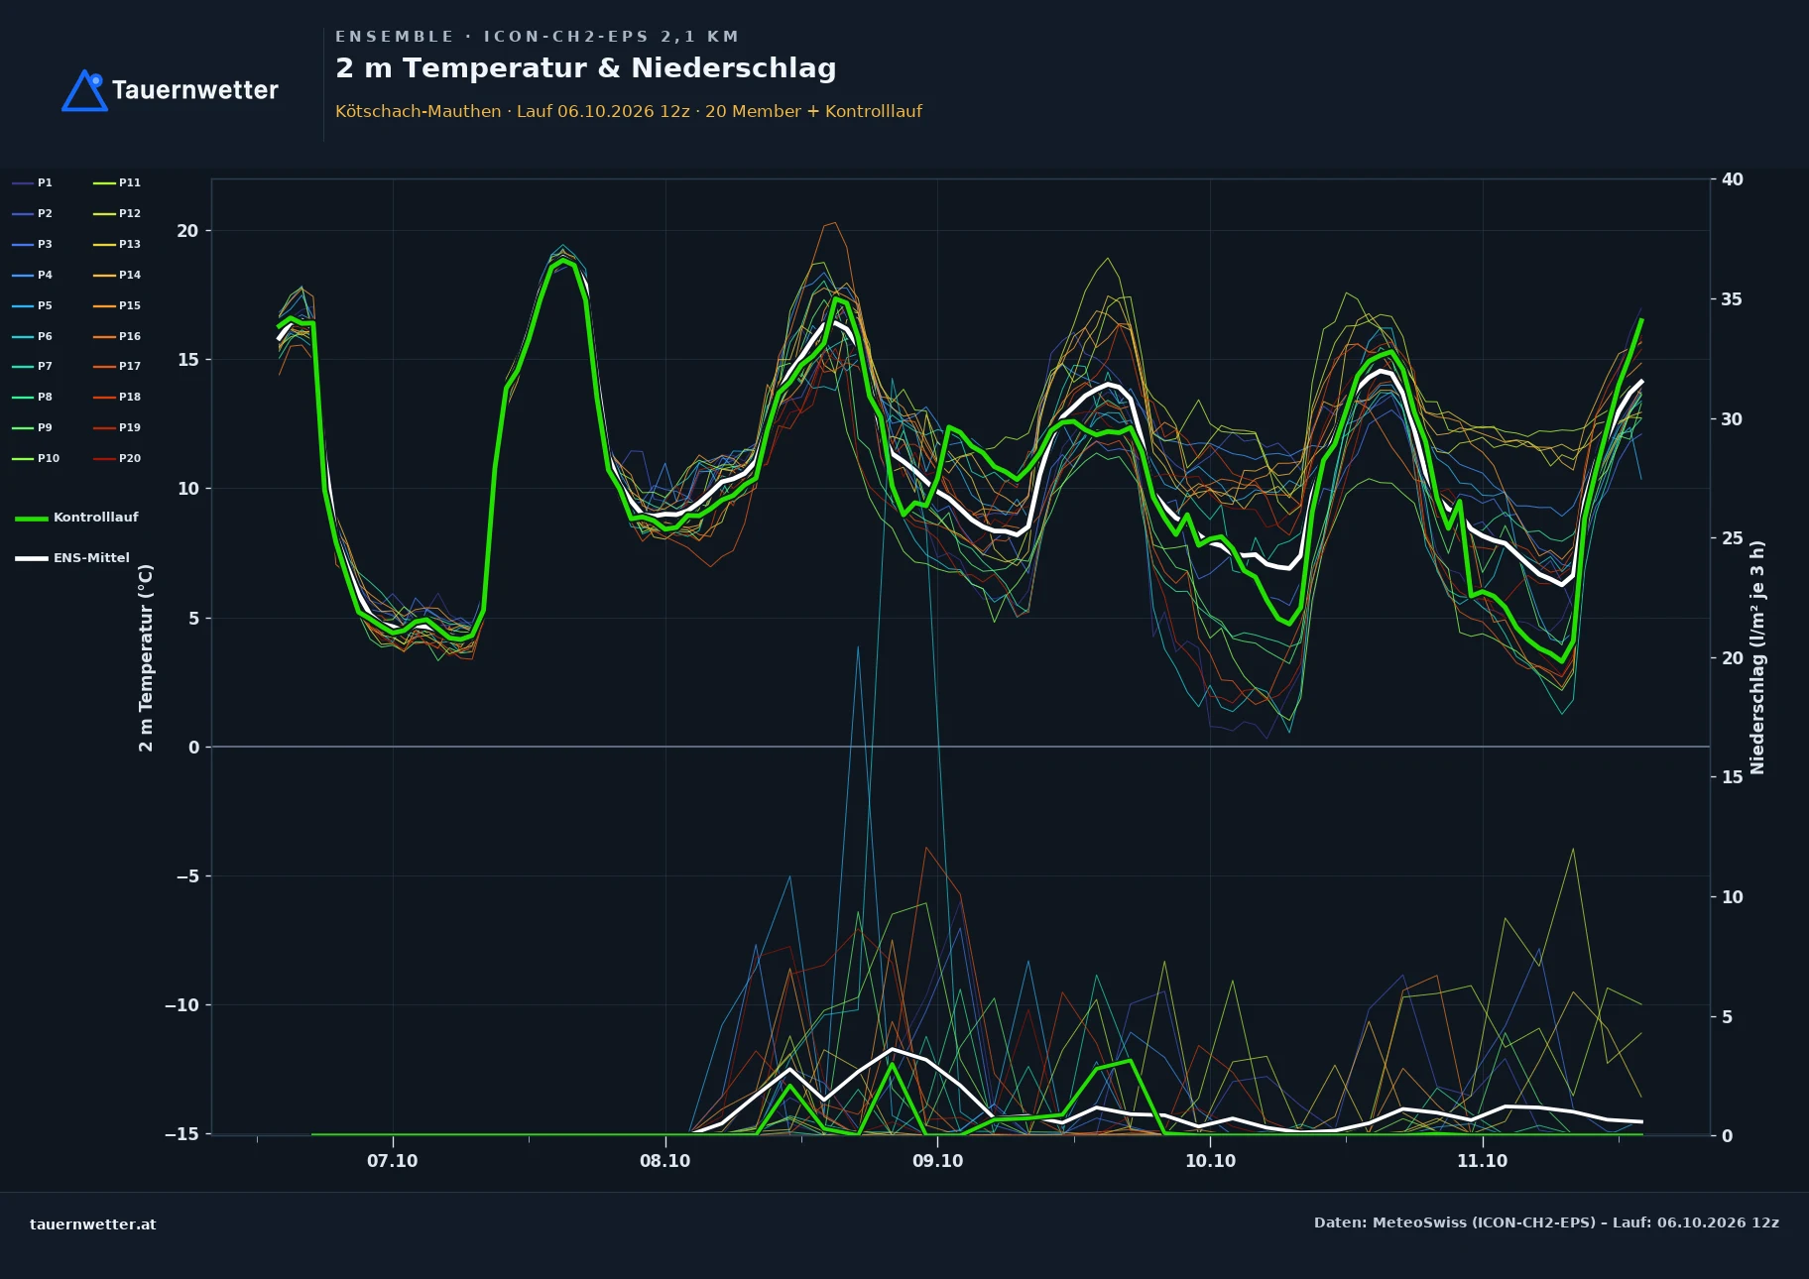
Task: Click the P16 legend entry
Action: pyautogui.click(x=117, y=336)
